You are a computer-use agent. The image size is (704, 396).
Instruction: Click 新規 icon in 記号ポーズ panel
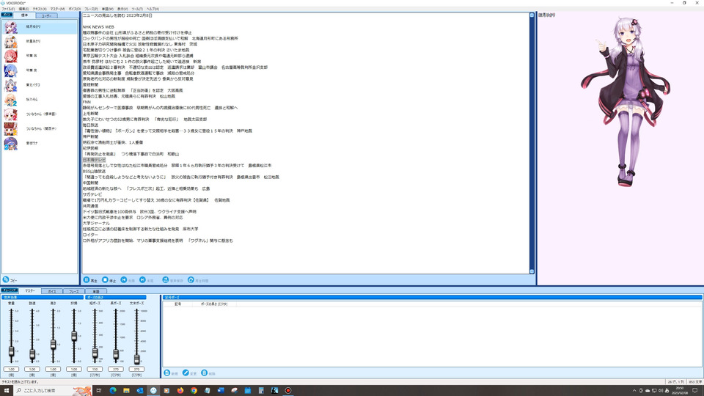tap(167, 373)
